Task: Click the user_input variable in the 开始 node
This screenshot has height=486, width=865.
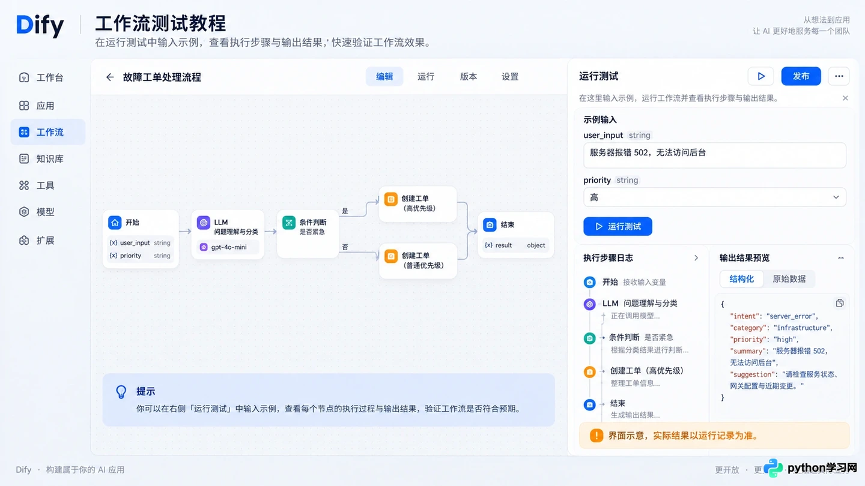Action: [x=141, y=243]
